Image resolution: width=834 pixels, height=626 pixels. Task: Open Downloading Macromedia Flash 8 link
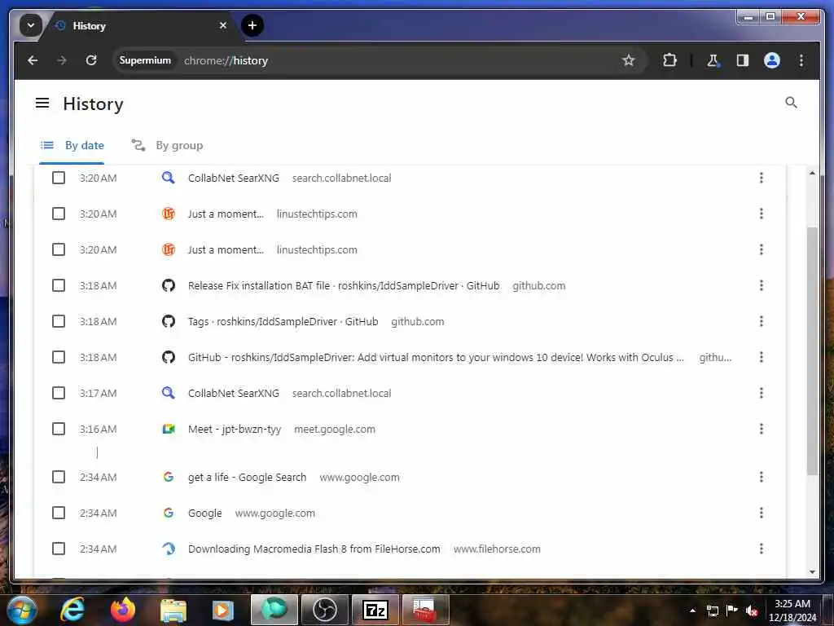click(x=314, y=549)
